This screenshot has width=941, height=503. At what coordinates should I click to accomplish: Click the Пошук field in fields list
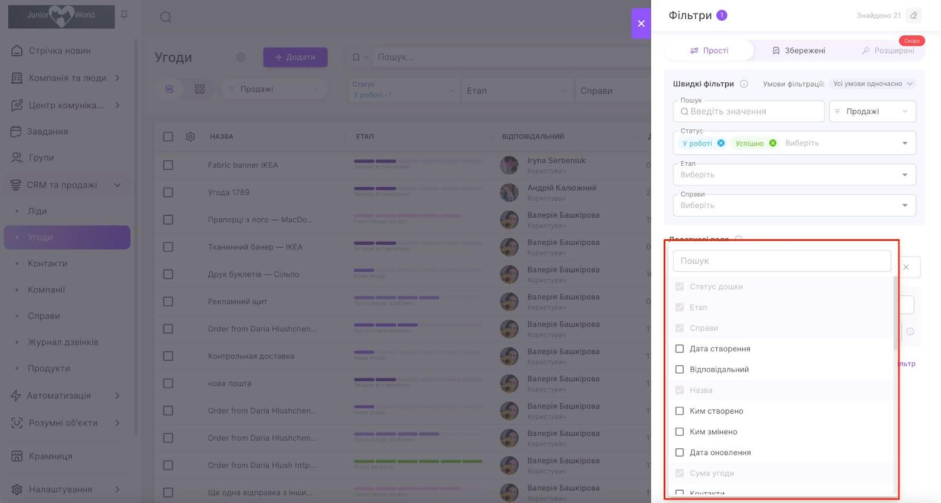tap(782, 261)
